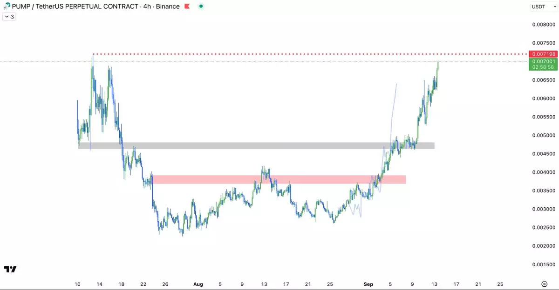Expand the collapsed indicators legend showing 3
Image resolution: width=559 pixels, height=290 pixels.
[9, 17]
